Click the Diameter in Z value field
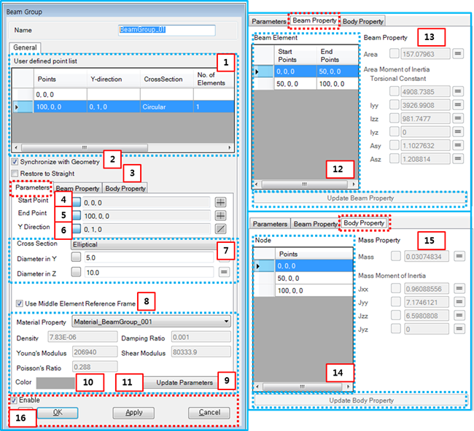The image size is (474, 431). pos(149,272)
